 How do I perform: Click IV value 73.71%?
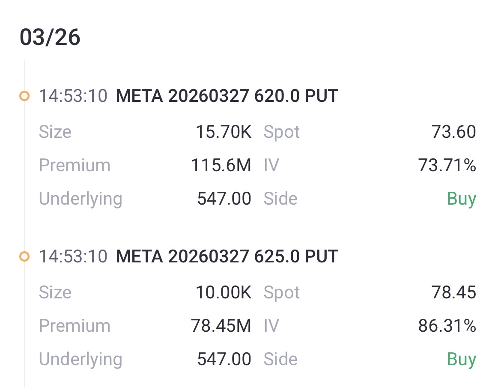pyautogui.click(x=447, y=165)
